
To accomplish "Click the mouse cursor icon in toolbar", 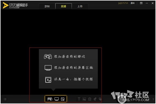I will [100, 99].
